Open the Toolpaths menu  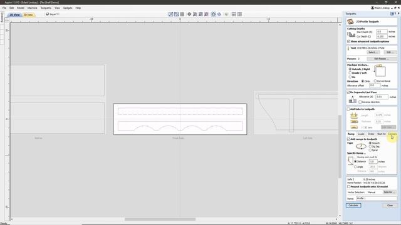[46, 8]
